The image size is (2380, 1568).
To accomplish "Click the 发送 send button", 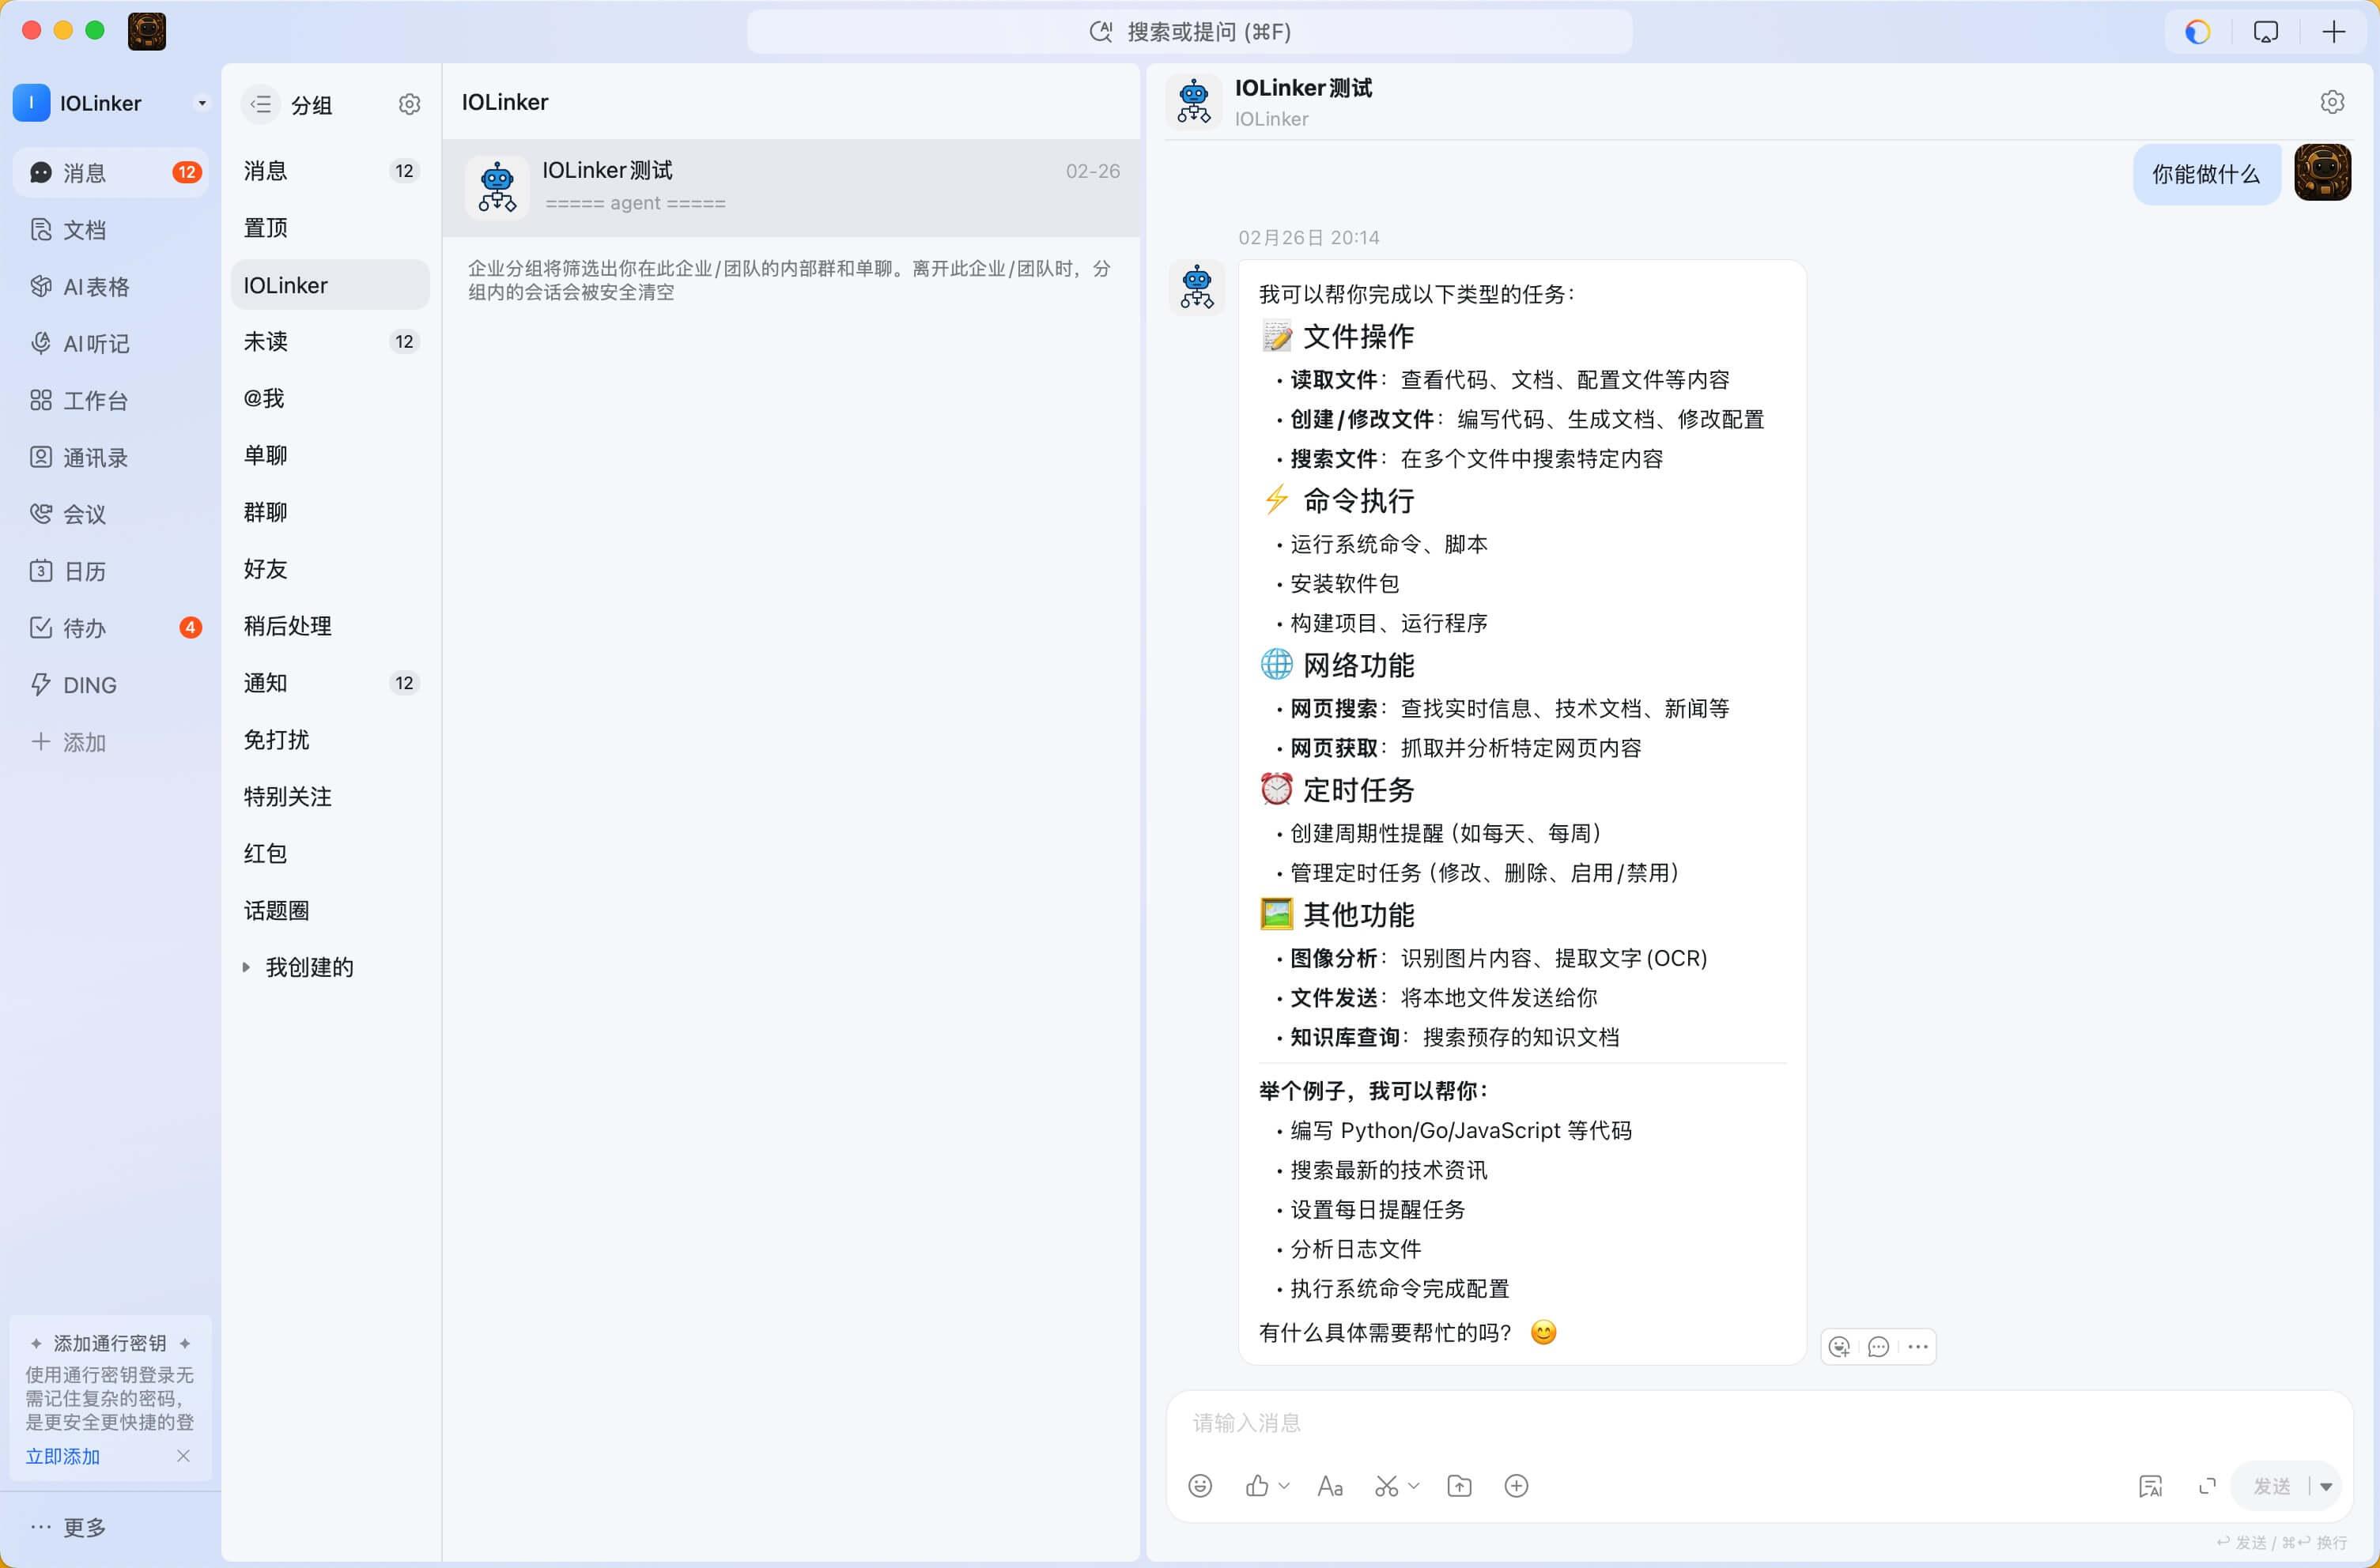I will tap(2271, 1487).
